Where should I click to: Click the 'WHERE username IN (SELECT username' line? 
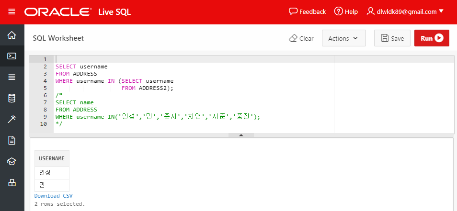(x=114, y=81)
